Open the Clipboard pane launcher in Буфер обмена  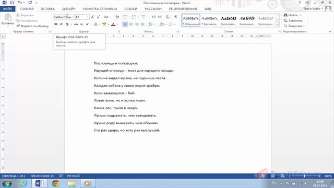click(x=50, y=31)
